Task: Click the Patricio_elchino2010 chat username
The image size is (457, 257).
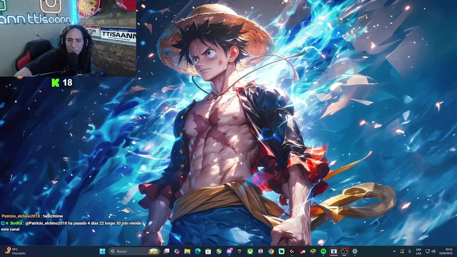Action: [x=21, y=216]
